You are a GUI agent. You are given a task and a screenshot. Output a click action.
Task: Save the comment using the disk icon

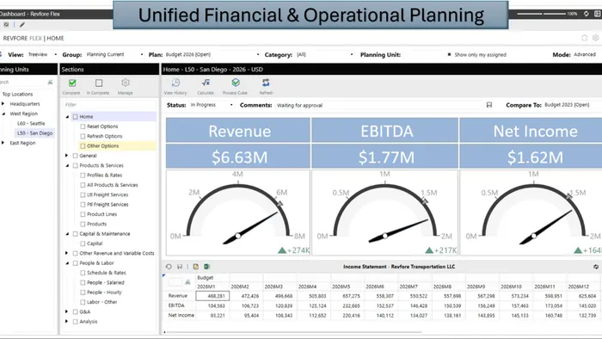tap(489, 105)
